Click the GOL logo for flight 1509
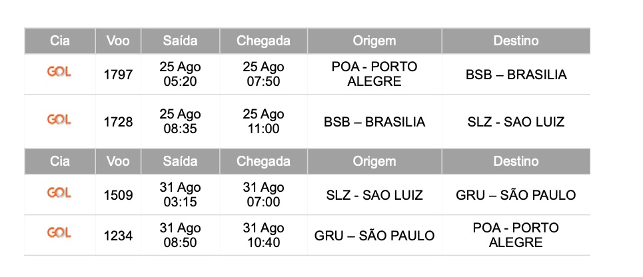643x277 pixels. click(x=59, y=192)
